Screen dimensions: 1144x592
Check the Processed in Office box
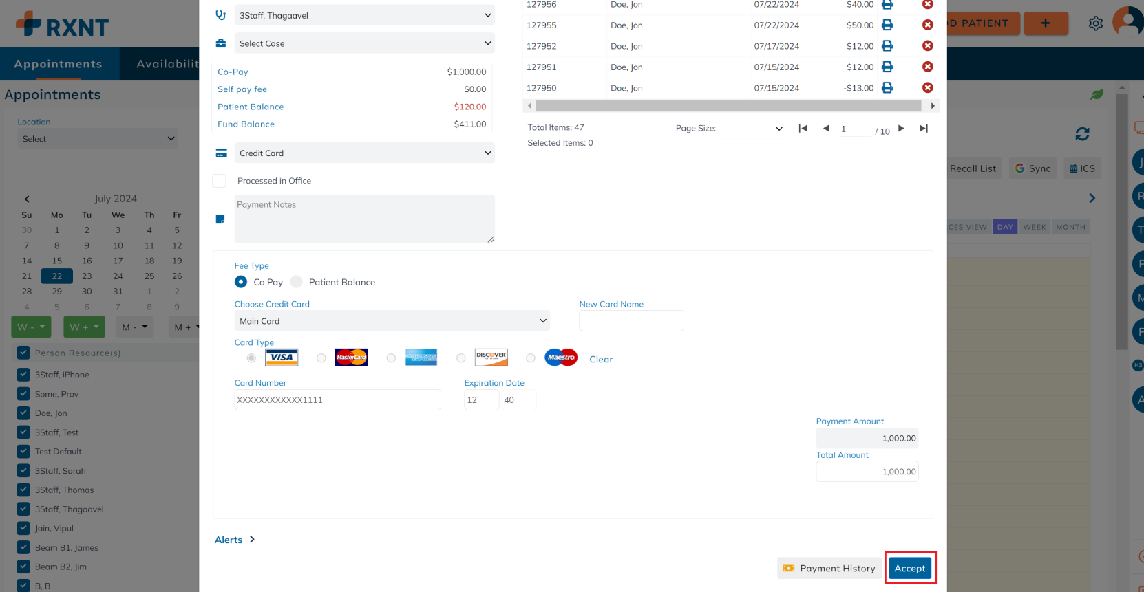220,181
